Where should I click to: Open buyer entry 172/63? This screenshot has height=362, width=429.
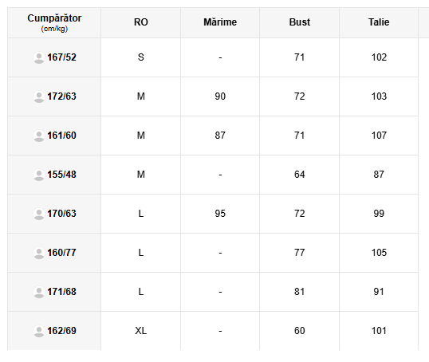tap(61, 96)
